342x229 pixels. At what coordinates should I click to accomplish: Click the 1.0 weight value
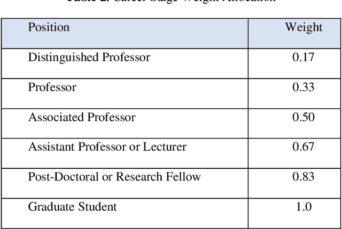coord(302,207)
